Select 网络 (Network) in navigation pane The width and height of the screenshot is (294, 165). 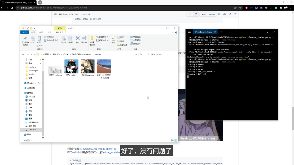[x=27, y=135]
